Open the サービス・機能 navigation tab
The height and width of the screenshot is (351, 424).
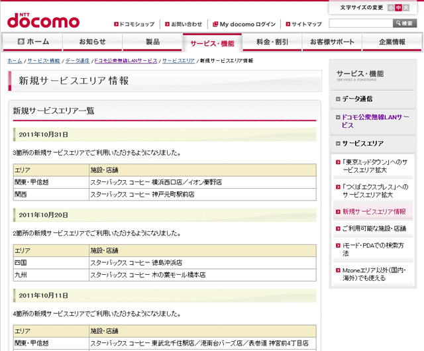click(212, 43)
